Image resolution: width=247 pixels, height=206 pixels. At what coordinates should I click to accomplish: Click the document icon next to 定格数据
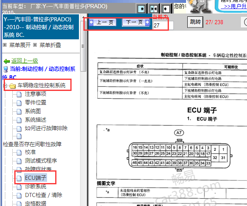19,204
